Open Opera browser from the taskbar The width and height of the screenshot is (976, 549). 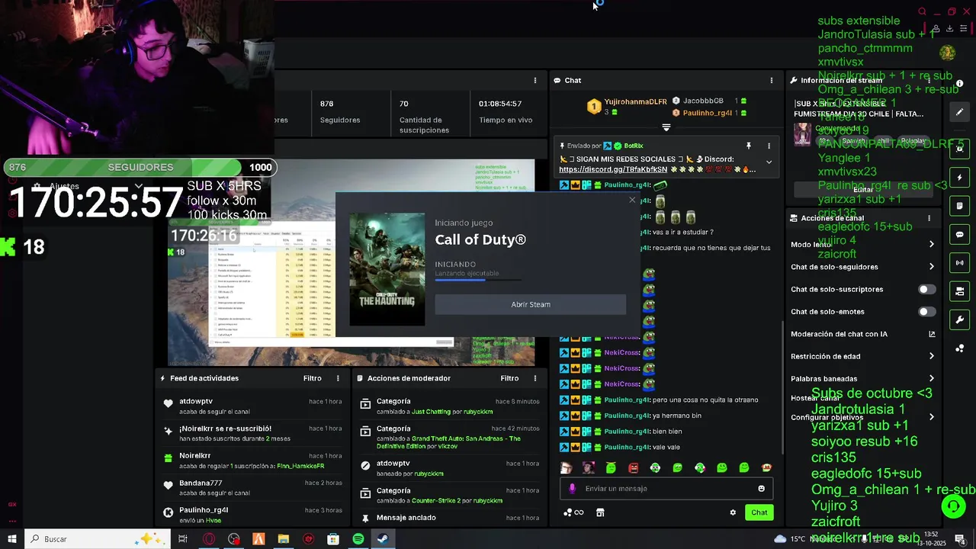point(209,539)
